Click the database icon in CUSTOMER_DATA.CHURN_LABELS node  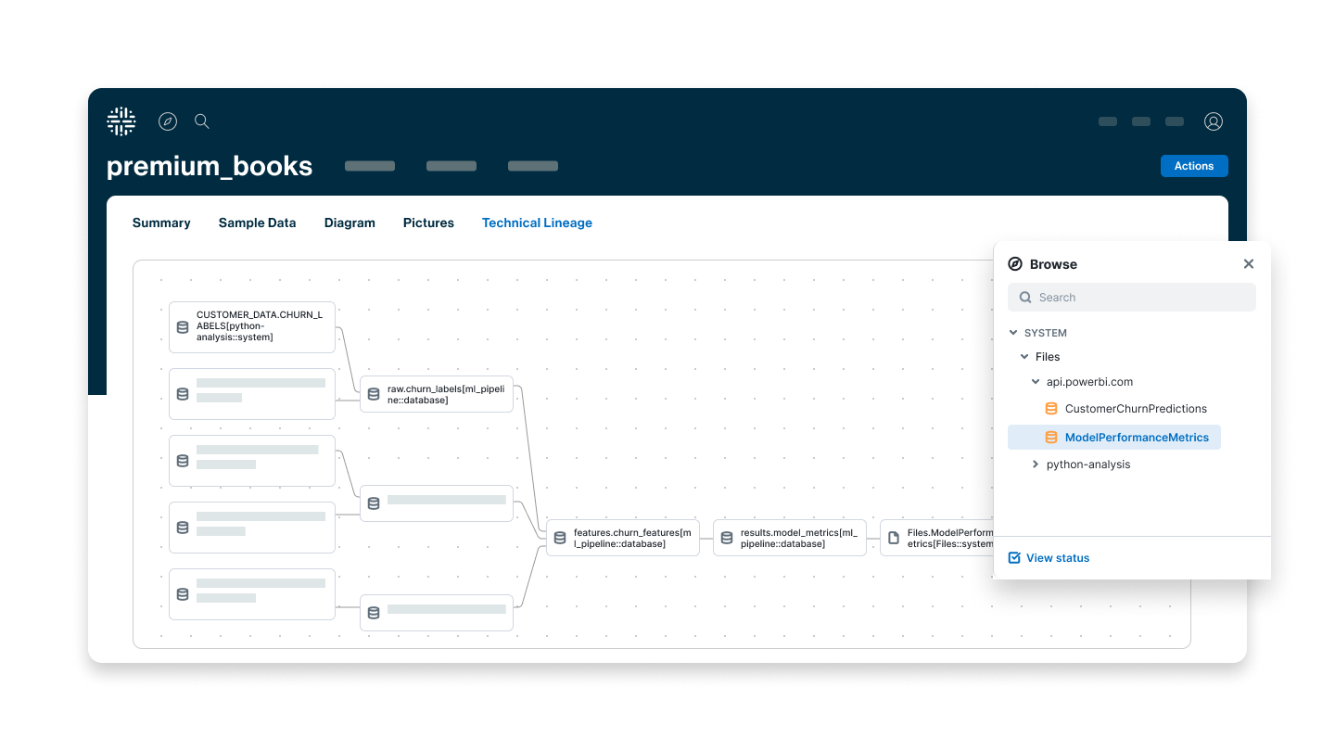[183, 327]
